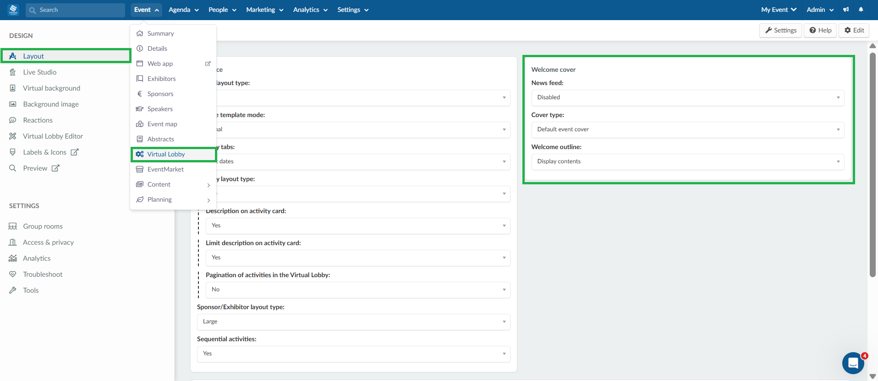This screenshot has height=381, width=878.
Task: Click the Group rooms sidebar icon
Action: tap(13, 226)
